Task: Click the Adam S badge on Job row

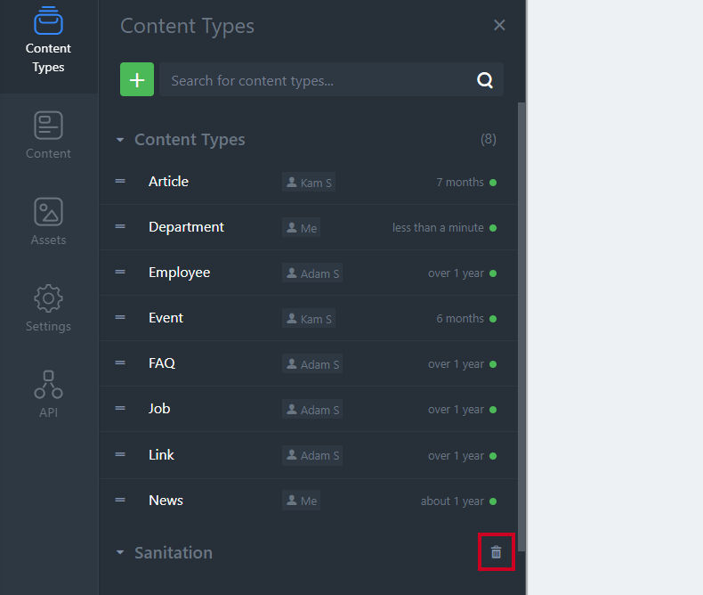Action: (x=312, y=409)
